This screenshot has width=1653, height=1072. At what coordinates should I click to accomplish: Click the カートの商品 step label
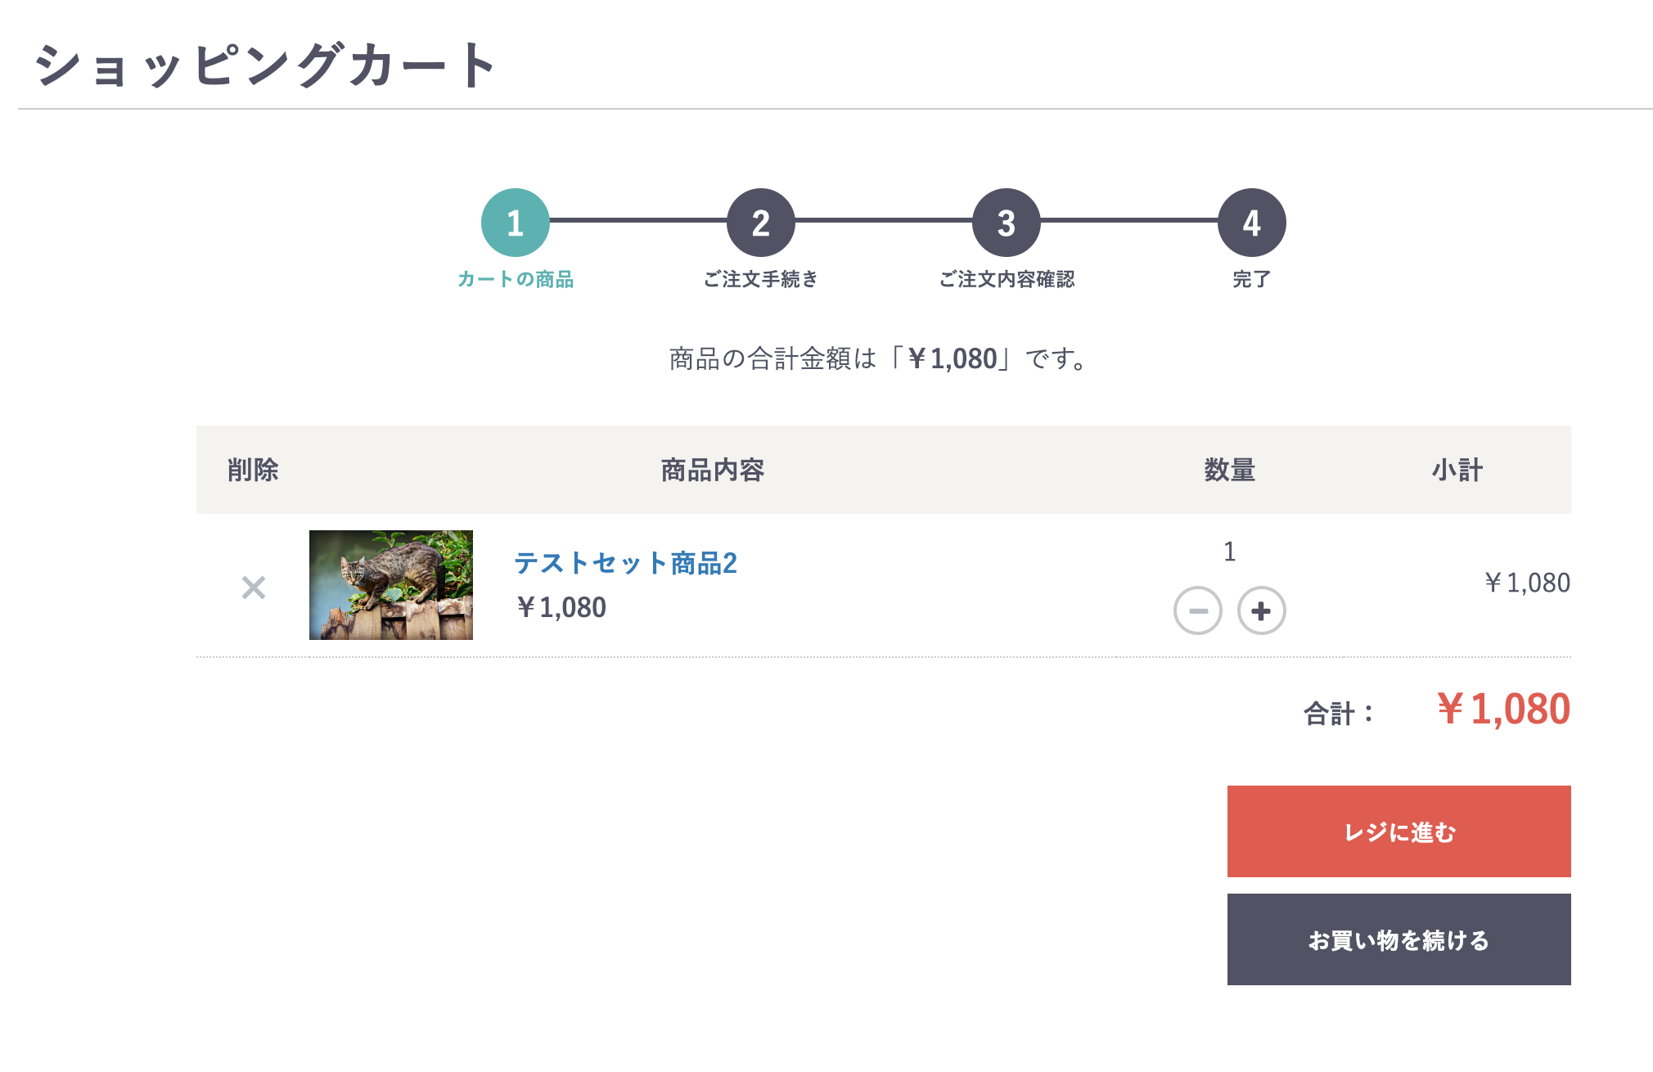coord(516,279)
